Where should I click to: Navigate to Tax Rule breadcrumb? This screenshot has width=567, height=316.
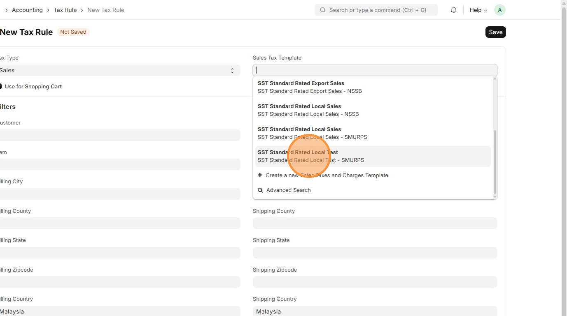[x=65, y=10]
